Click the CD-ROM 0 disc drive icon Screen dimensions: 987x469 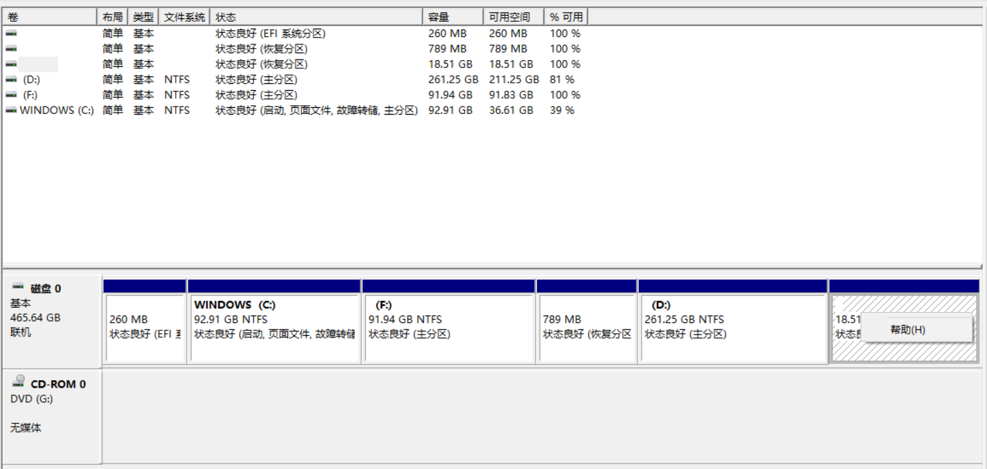[x=19, y=382]
